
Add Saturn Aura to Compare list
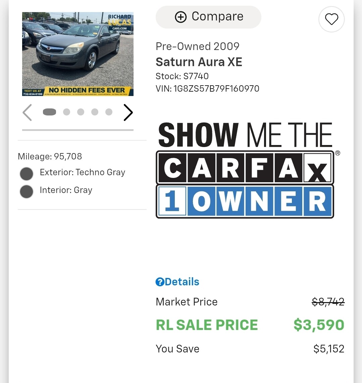coord(208,17)
